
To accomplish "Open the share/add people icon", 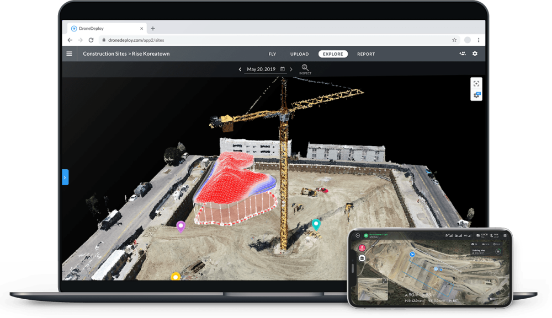I will click(462, 54).
